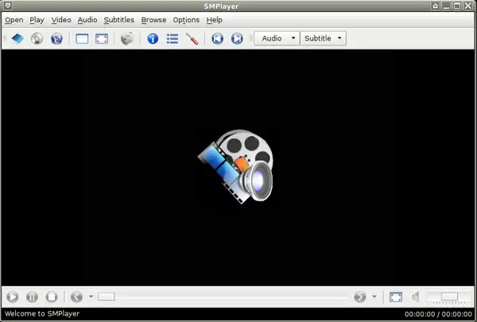Viewport: 477px width, 322px height.
Task: Open the file information icon
Action: [153, 38]
